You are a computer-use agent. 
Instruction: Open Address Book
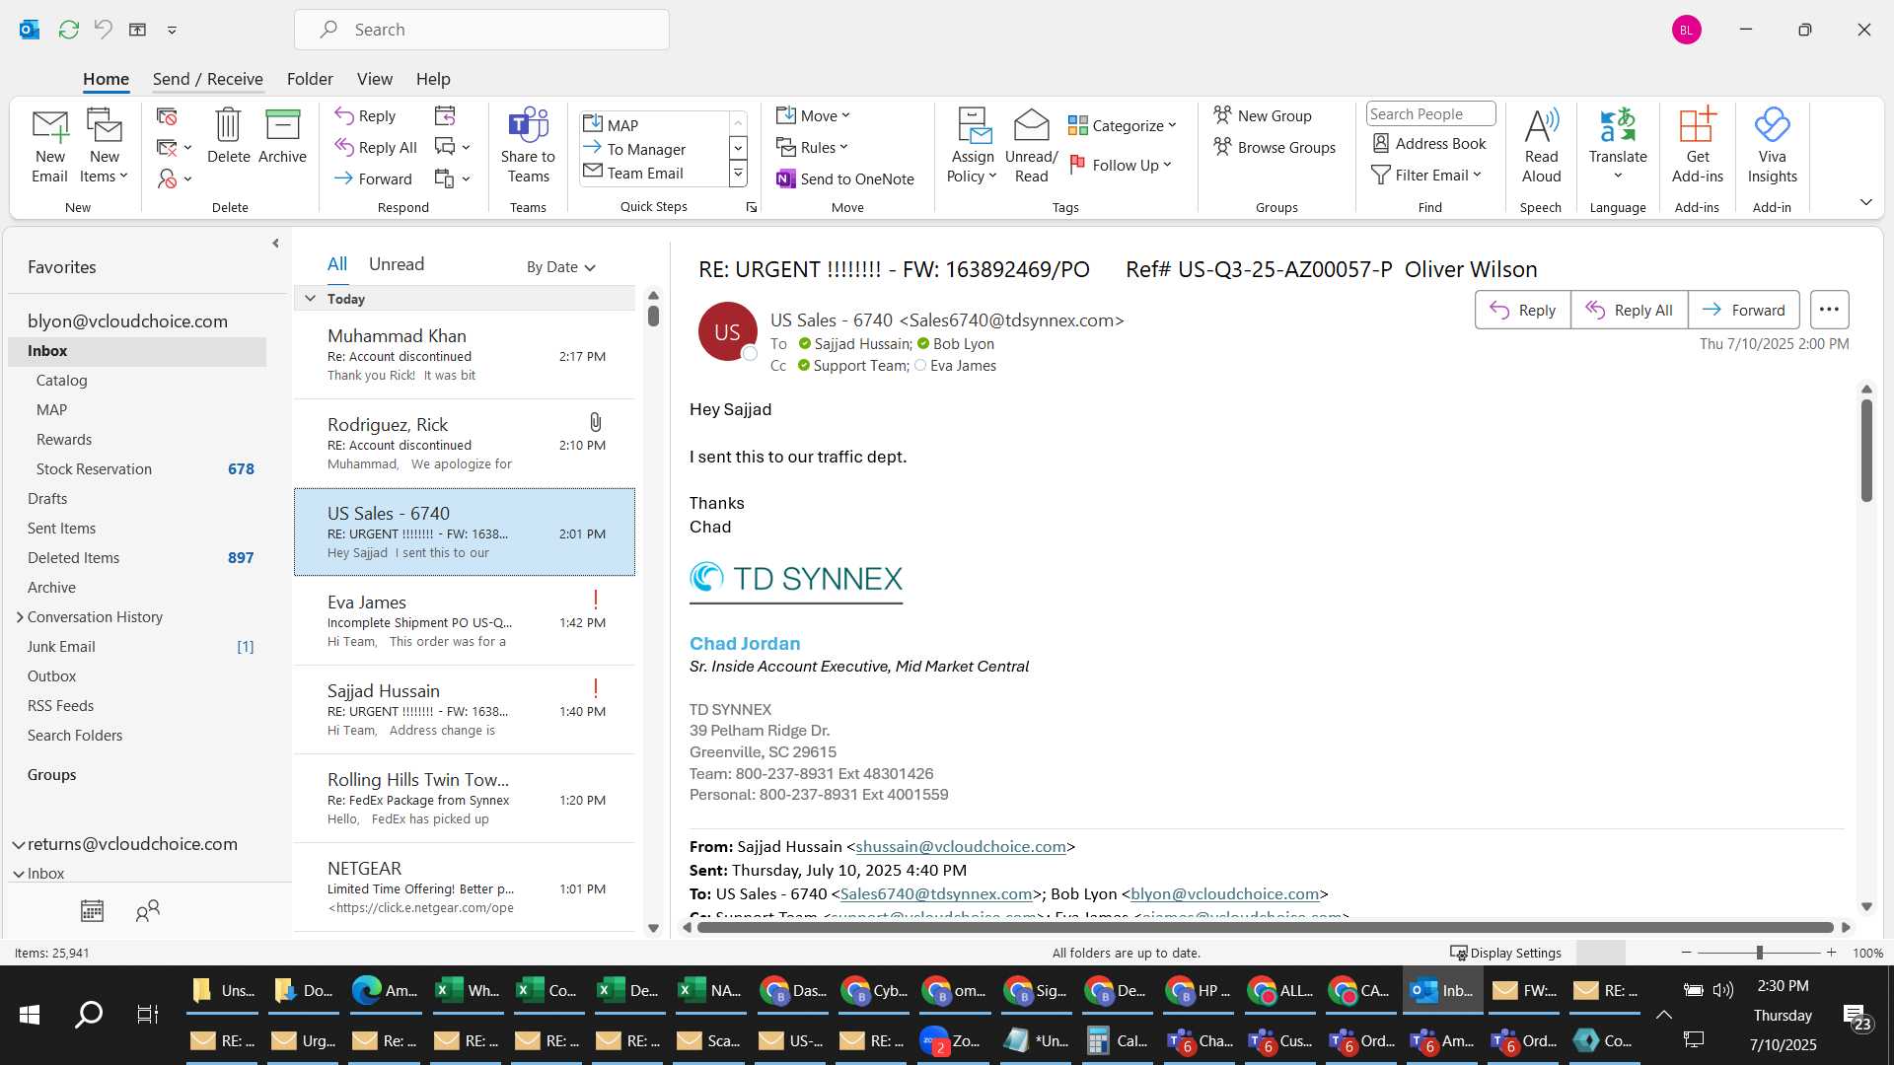(1429, 144)
